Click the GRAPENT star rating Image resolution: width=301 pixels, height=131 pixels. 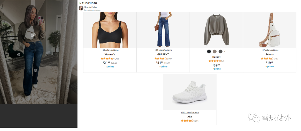161,59
